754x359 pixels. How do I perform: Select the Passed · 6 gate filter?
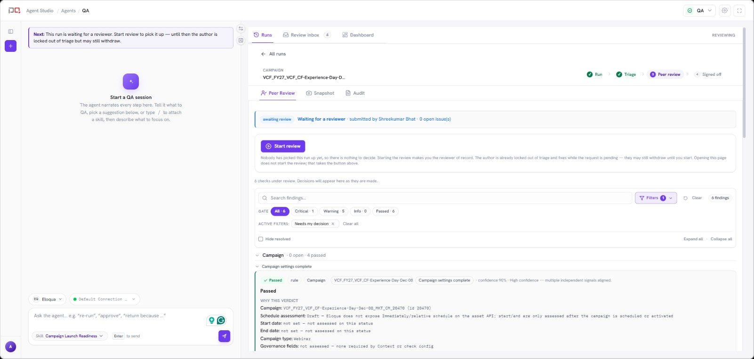coord(385,211)
